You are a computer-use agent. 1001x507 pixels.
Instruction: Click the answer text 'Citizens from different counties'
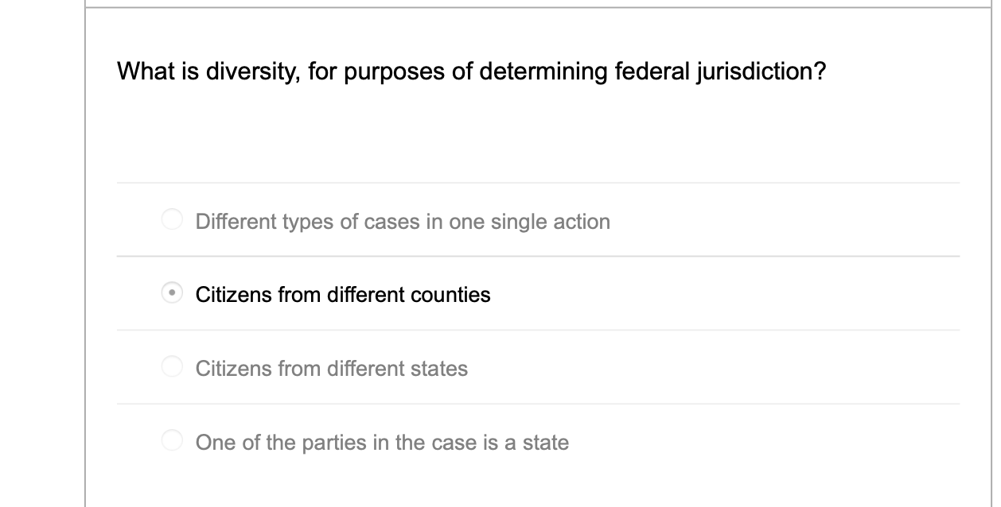[344, 294]
